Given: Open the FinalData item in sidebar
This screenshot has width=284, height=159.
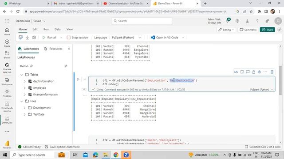Looking at the screenshot, I should point(7,93).
